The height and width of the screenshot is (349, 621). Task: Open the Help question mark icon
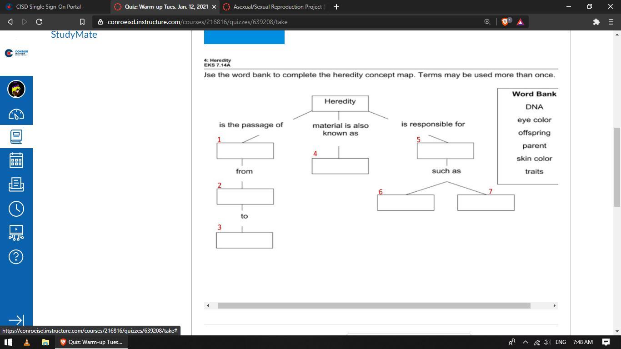pyautogui.click(x=16, y=257)
